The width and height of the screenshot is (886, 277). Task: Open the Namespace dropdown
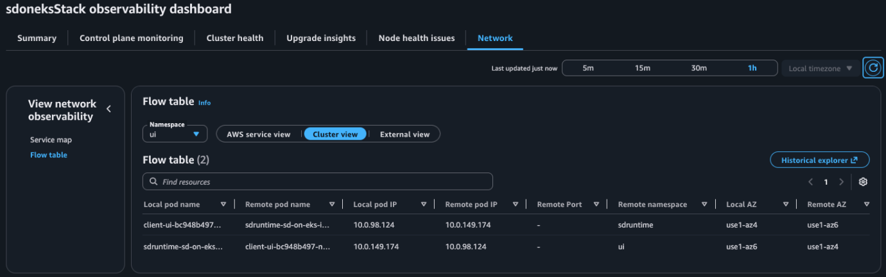coord(175,134)
